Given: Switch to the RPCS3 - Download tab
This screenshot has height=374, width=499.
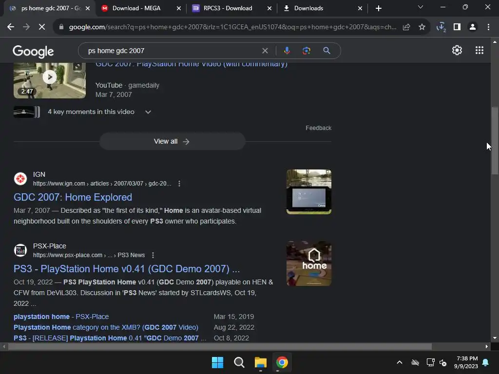Looking at the screenshot, I should pos(228,8).
